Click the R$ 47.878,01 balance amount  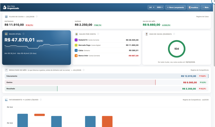(19, 40)
